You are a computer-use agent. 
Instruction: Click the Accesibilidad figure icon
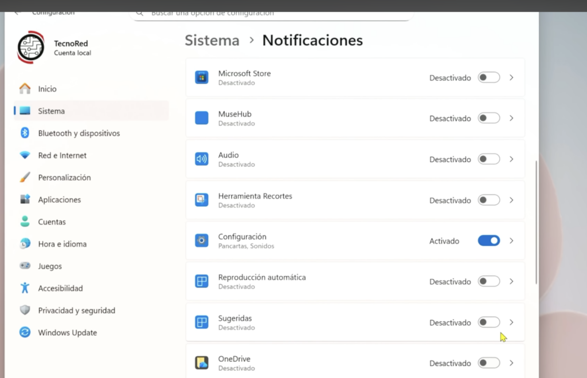pyautogui.click(x=25, y=288)
